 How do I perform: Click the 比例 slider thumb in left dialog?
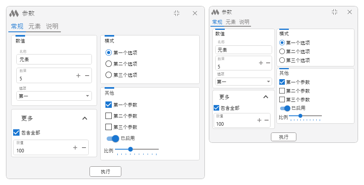[x=130, y=149]
